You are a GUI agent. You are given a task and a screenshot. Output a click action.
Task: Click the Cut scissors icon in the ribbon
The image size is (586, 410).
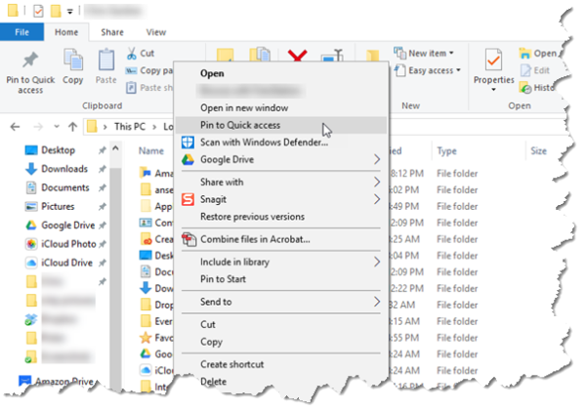(132, 54)
